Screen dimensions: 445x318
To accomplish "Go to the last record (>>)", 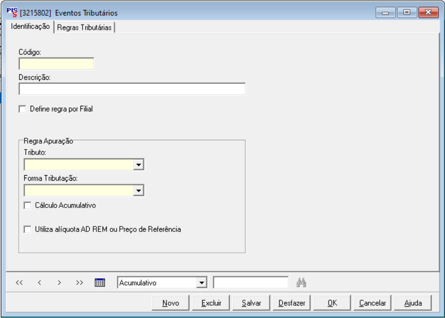I will (x=79, y=283).
